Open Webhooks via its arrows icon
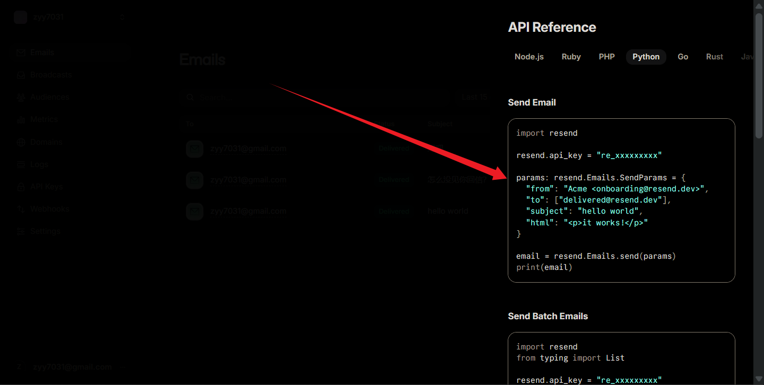This screenshot has height=385, width=764. (21, 209)
